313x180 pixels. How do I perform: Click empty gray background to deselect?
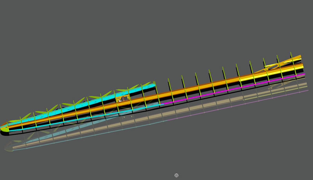78,39
